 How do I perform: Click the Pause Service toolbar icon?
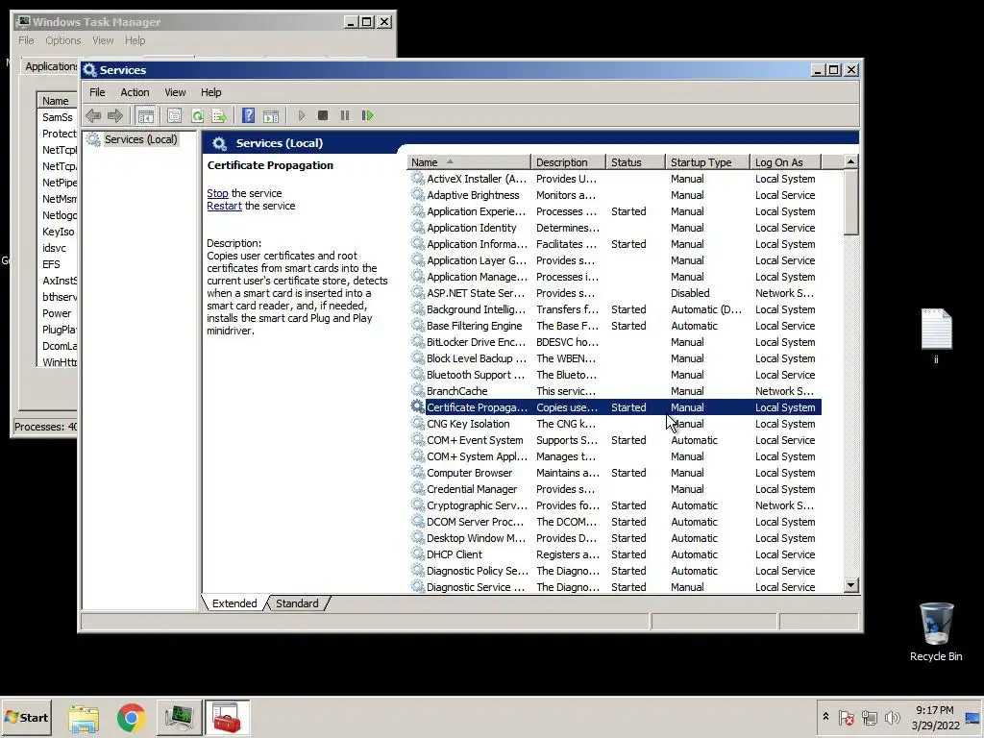coord(345,115)
